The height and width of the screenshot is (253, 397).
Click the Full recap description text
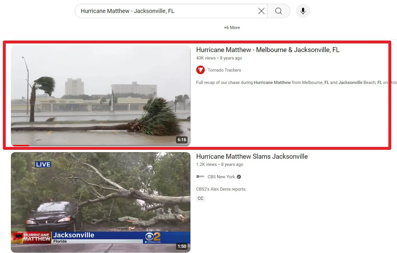coord(293,83)
